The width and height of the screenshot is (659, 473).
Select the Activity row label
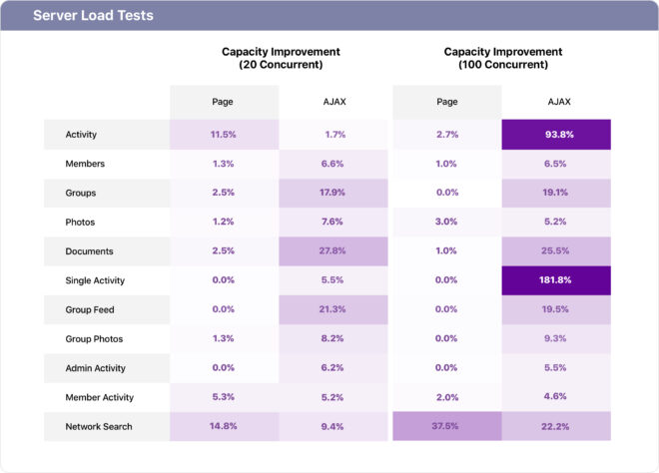pyautogui.click(x=81, y=134)
